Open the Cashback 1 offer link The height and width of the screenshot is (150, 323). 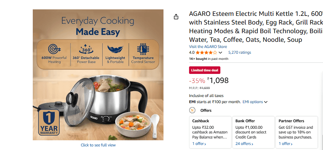(x=199, y=144)
